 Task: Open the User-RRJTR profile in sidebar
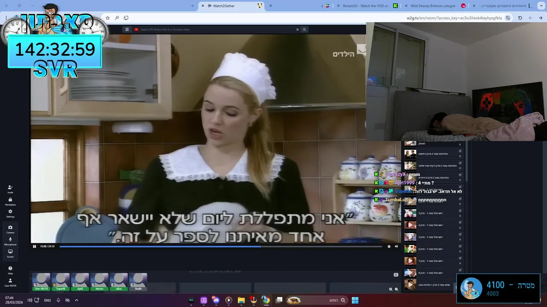click(10, 282)
